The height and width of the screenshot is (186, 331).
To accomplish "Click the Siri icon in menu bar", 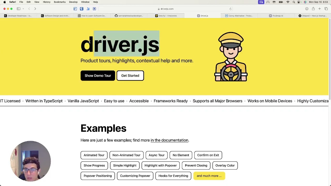I will click(x=305, y=2).
